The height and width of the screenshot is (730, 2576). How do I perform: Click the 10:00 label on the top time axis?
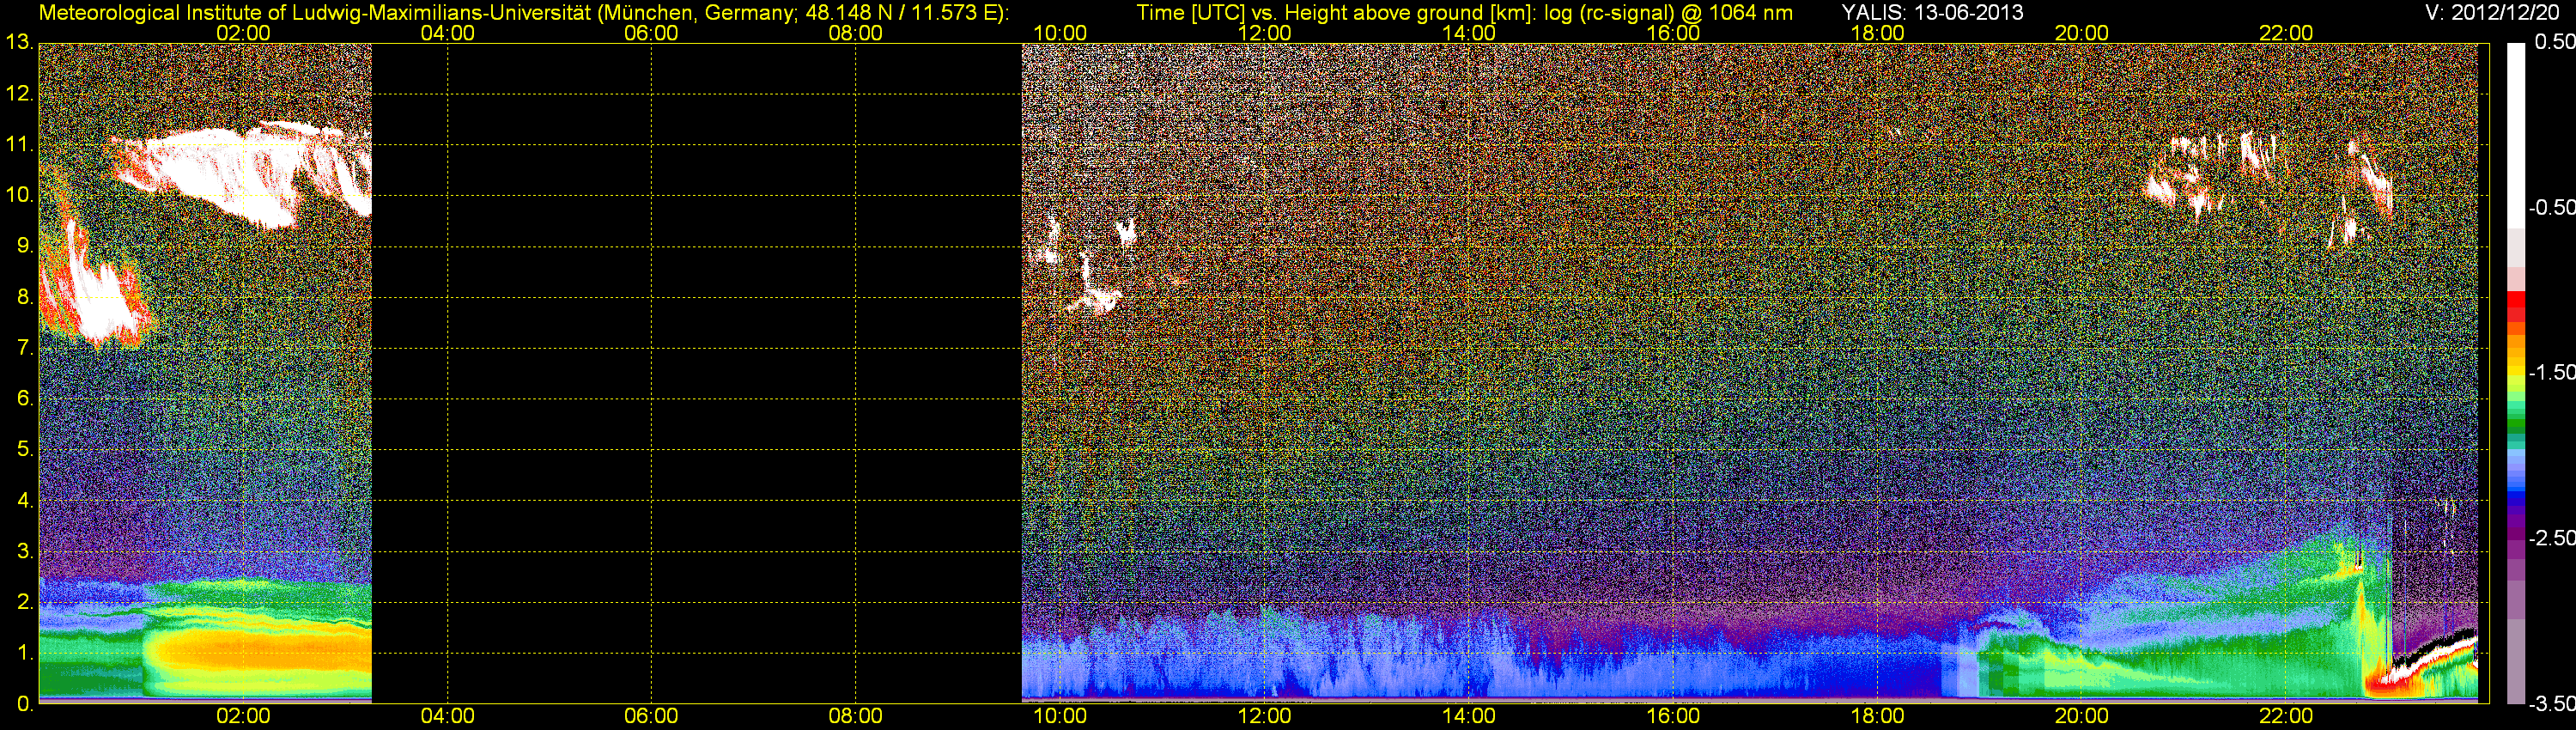(1060, 33)
